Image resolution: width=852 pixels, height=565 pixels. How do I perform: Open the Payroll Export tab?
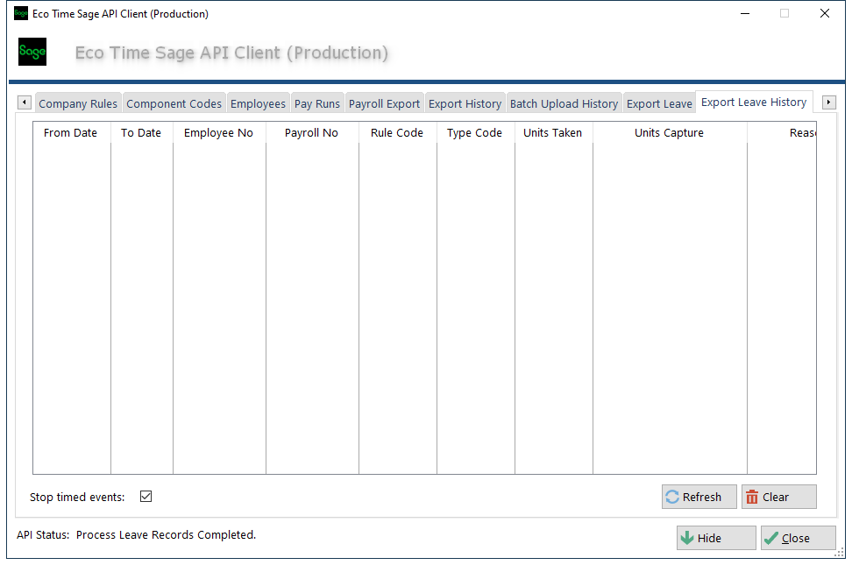[384, 103]
